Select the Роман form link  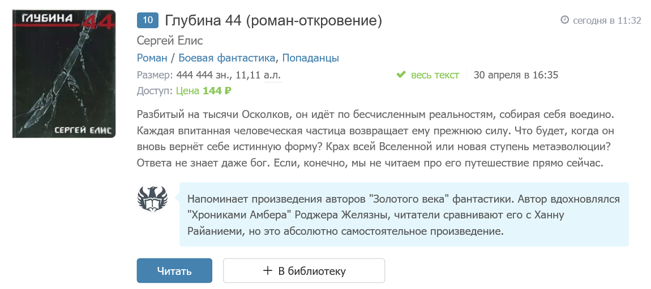tap(152, 58)
